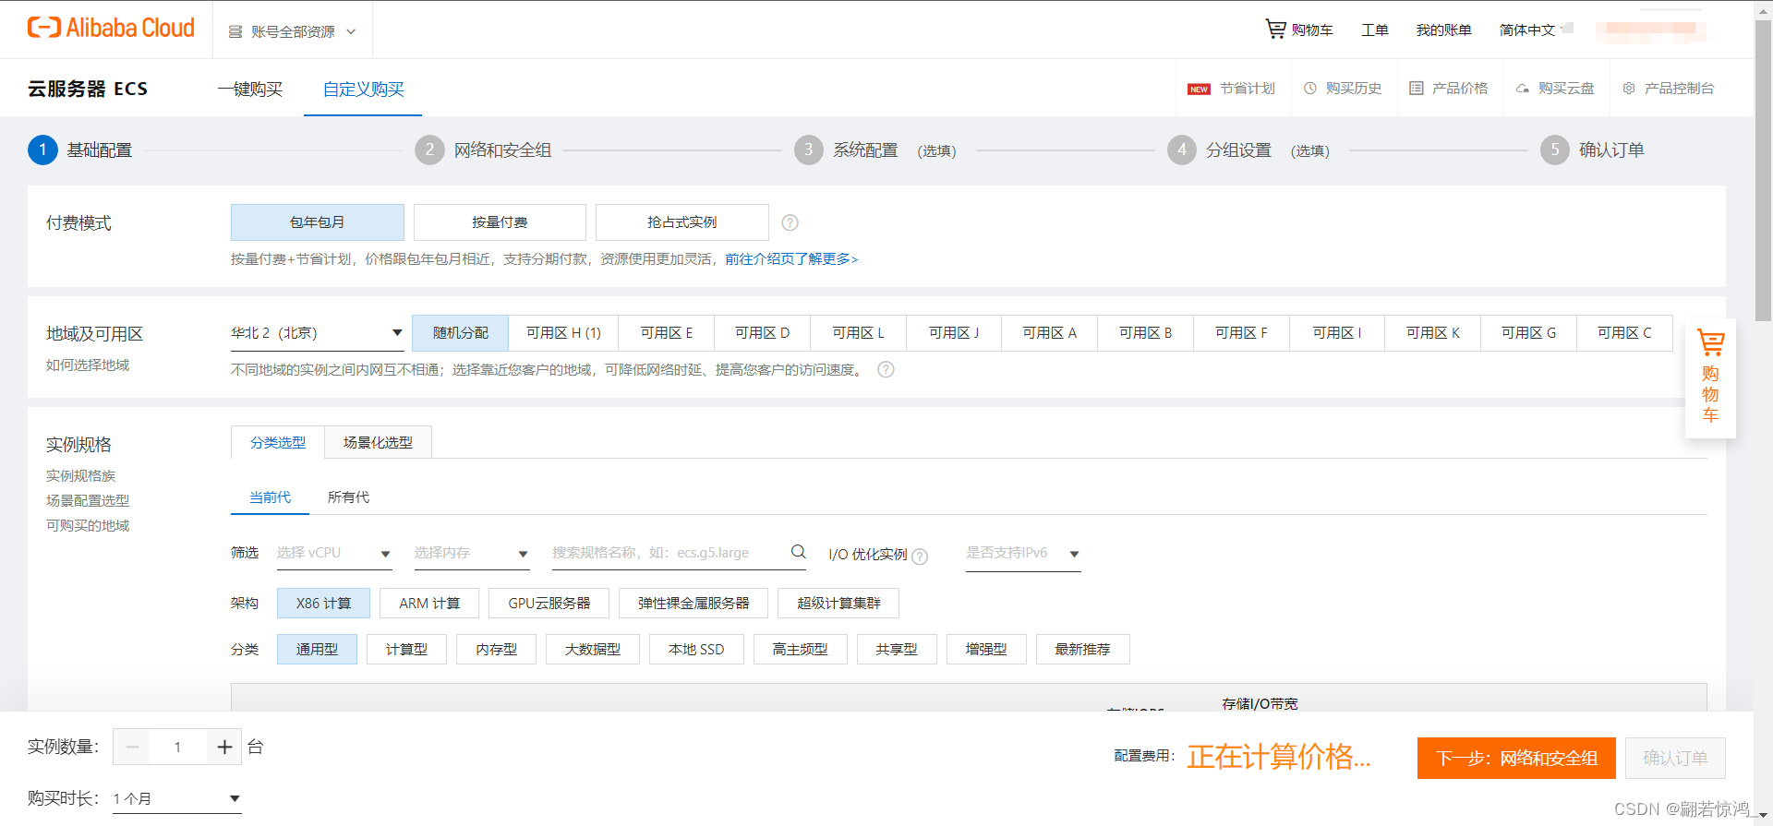Select 随机分配 zone option
The height and width of the screenshot is (826, 1773).
(x=461, y=333)
